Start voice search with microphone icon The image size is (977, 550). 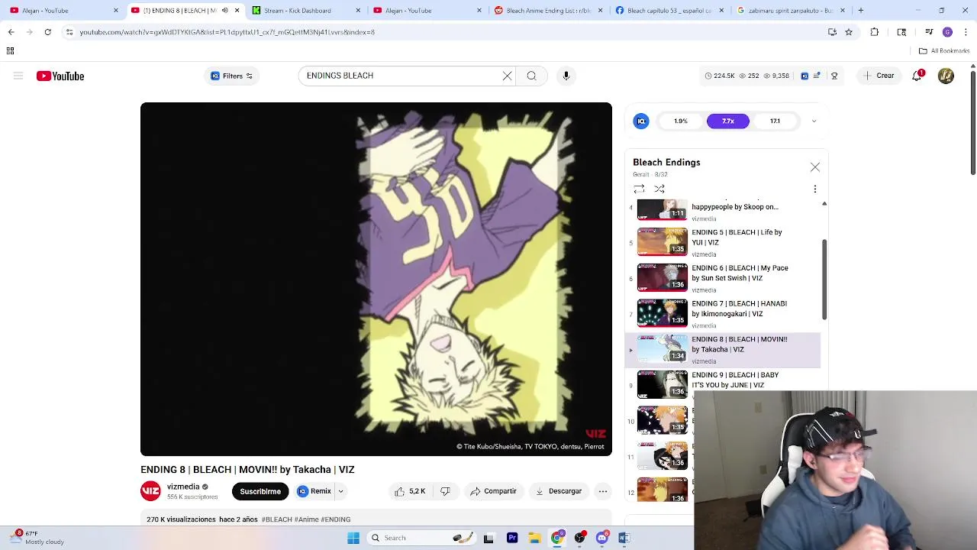[x=566, y=76]
